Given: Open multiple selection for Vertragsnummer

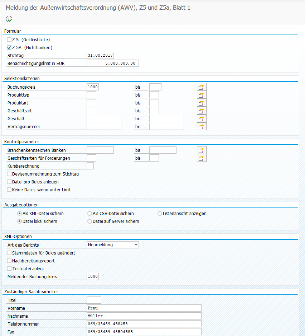Looking at the screenshot, I should [202, 127].
